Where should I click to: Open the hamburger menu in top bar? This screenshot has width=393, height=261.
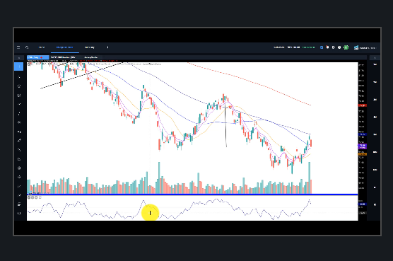tap(18, 47)
